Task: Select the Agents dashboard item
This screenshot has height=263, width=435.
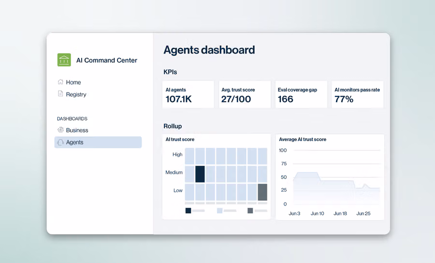Action: coord(98,142)
